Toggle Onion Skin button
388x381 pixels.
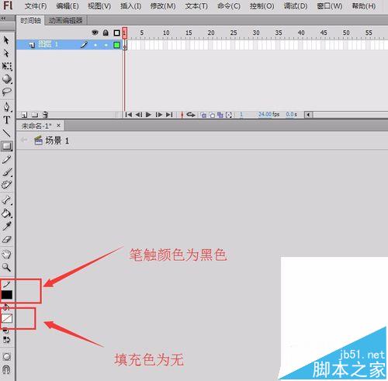click(203, 115)
